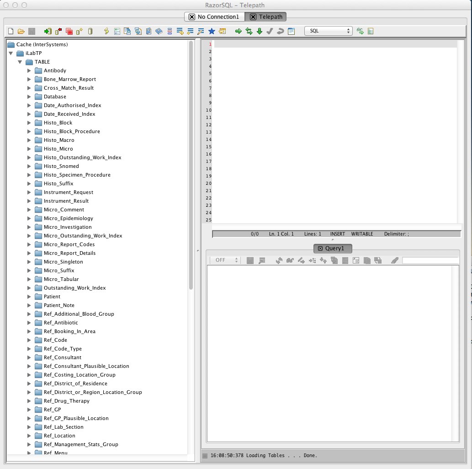Select Micro_Report_Details table

(69, 253)
